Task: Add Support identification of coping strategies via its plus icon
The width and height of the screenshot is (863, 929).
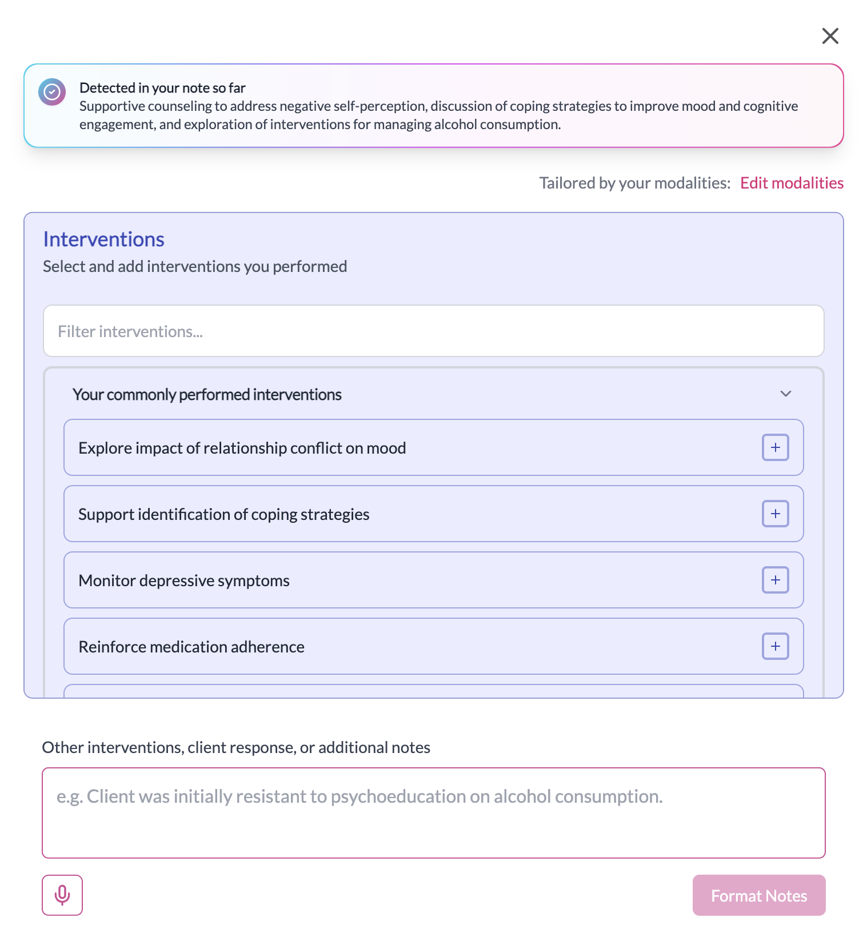Action: point(775,514)
